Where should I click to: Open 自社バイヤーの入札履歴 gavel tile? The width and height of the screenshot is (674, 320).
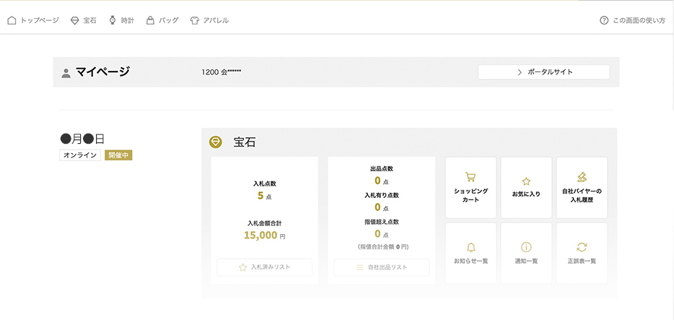(581, 187)
